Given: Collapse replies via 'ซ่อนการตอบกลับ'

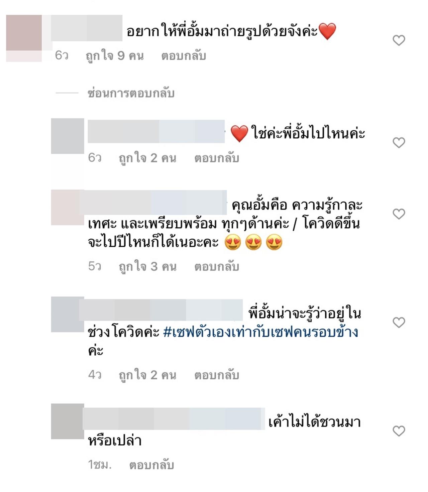Looking at the screenshot, I should coord(131,93).
